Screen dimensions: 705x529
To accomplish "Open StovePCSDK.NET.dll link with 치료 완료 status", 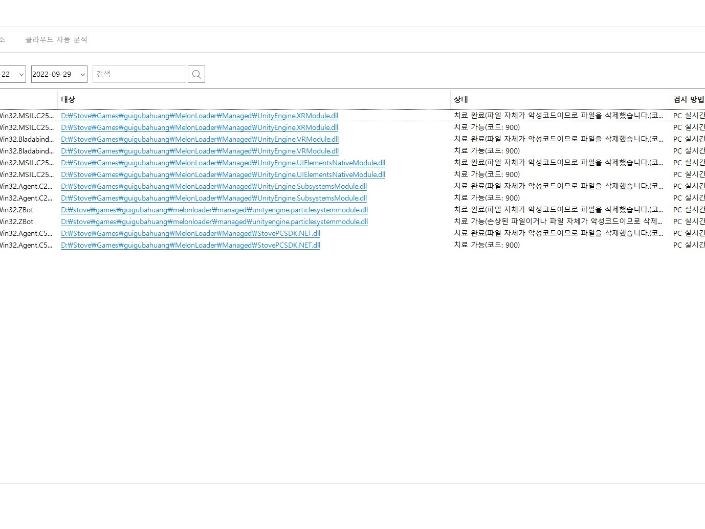I will (x=191, y=233).
